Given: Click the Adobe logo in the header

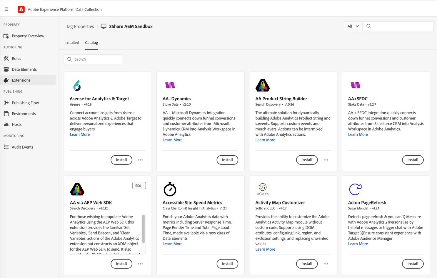Looking at the screenshot, I should tap(21, 9).
